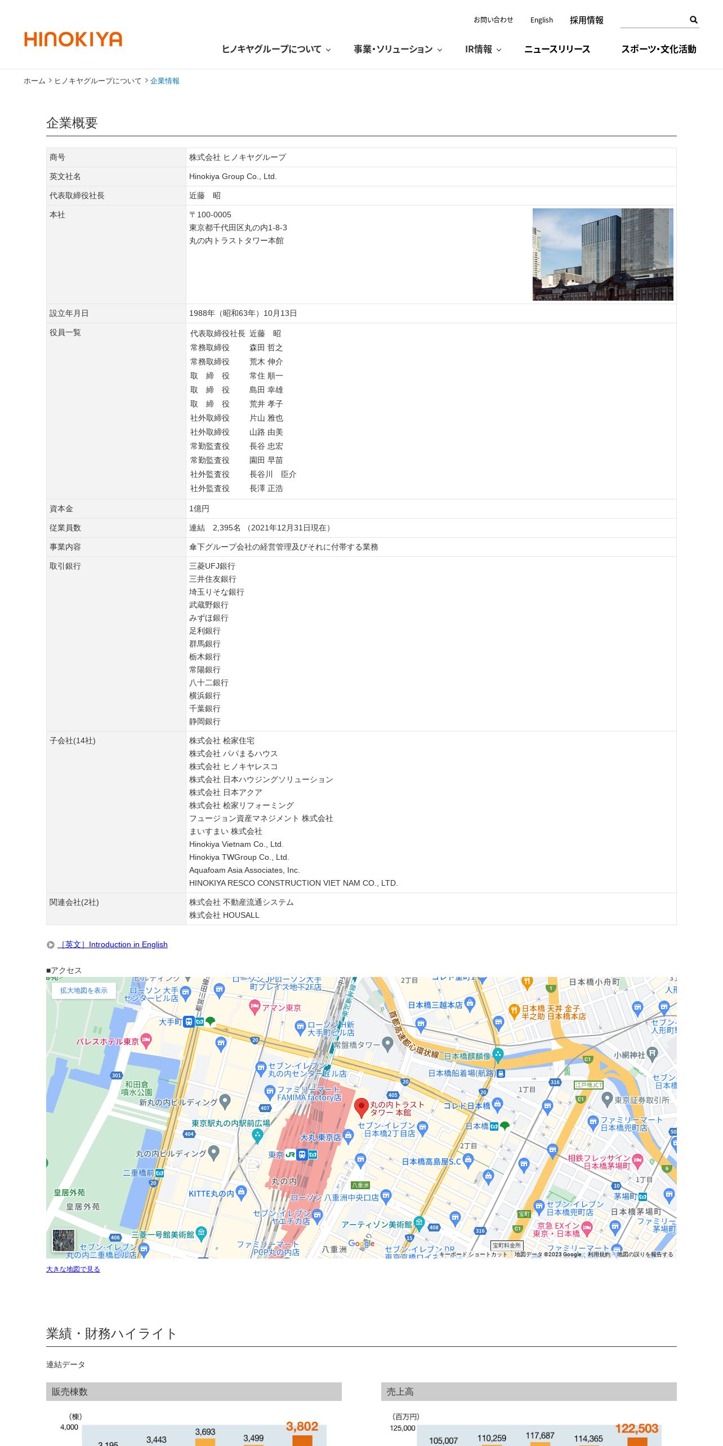Click 地図の誤りを報告する on the map

645,1255
